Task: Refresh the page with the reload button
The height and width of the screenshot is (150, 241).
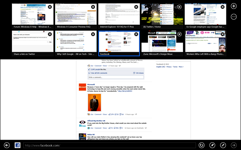Action: click(x=202, y=145)
